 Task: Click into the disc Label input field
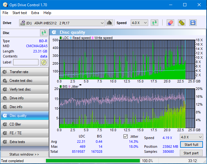click(x=26, y=62)
